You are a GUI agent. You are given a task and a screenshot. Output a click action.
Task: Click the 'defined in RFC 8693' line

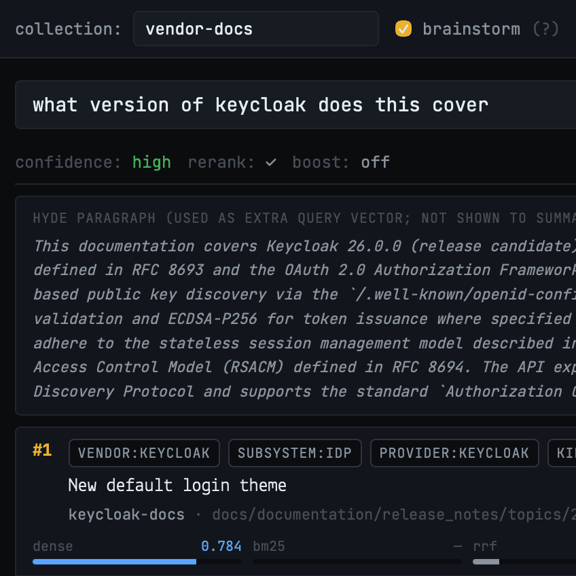click(304, 270)
